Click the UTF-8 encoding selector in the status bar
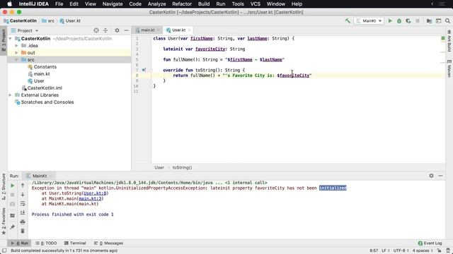453x254 pixels. pyautogui.click(x=401, y=250)
